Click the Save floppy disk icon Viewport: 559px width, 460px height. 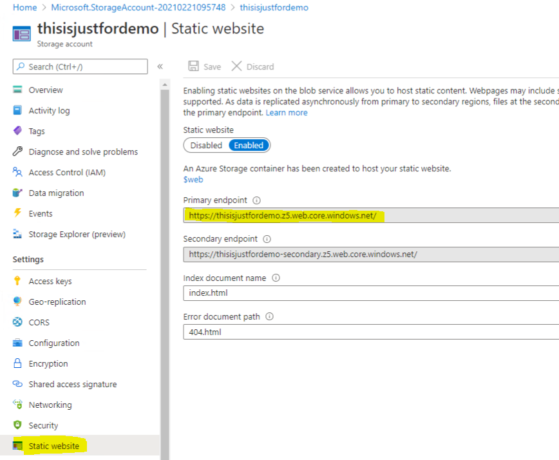pos(193,66)
